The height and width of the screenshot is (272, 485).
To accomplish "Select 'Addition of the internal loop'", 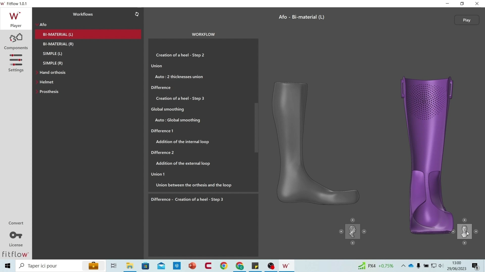I will point(182,142).
